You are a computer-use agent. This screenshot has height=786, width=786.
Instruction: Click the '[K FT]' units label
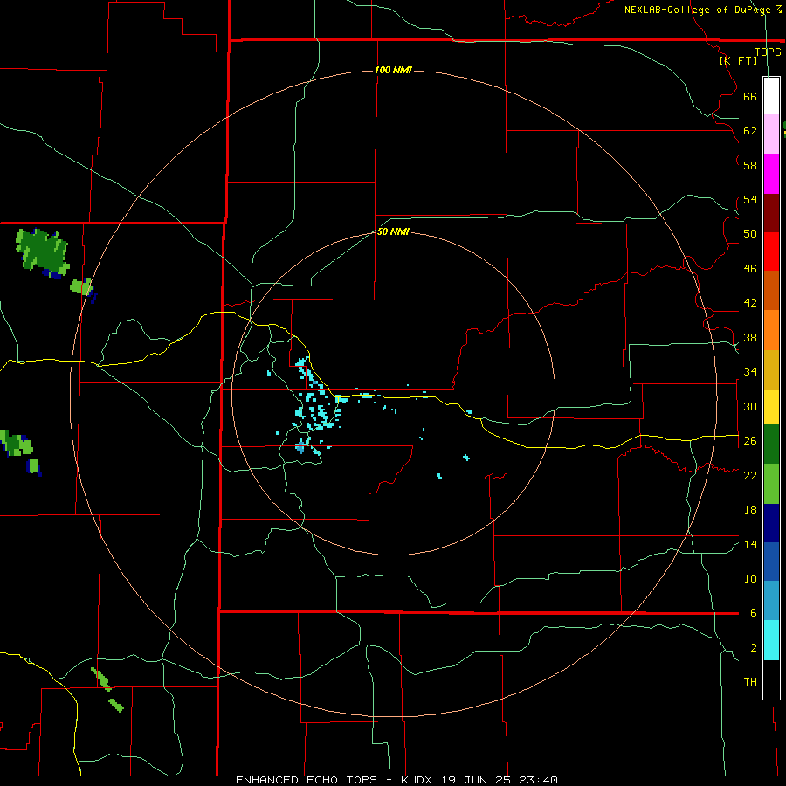(x=738, y=60)
